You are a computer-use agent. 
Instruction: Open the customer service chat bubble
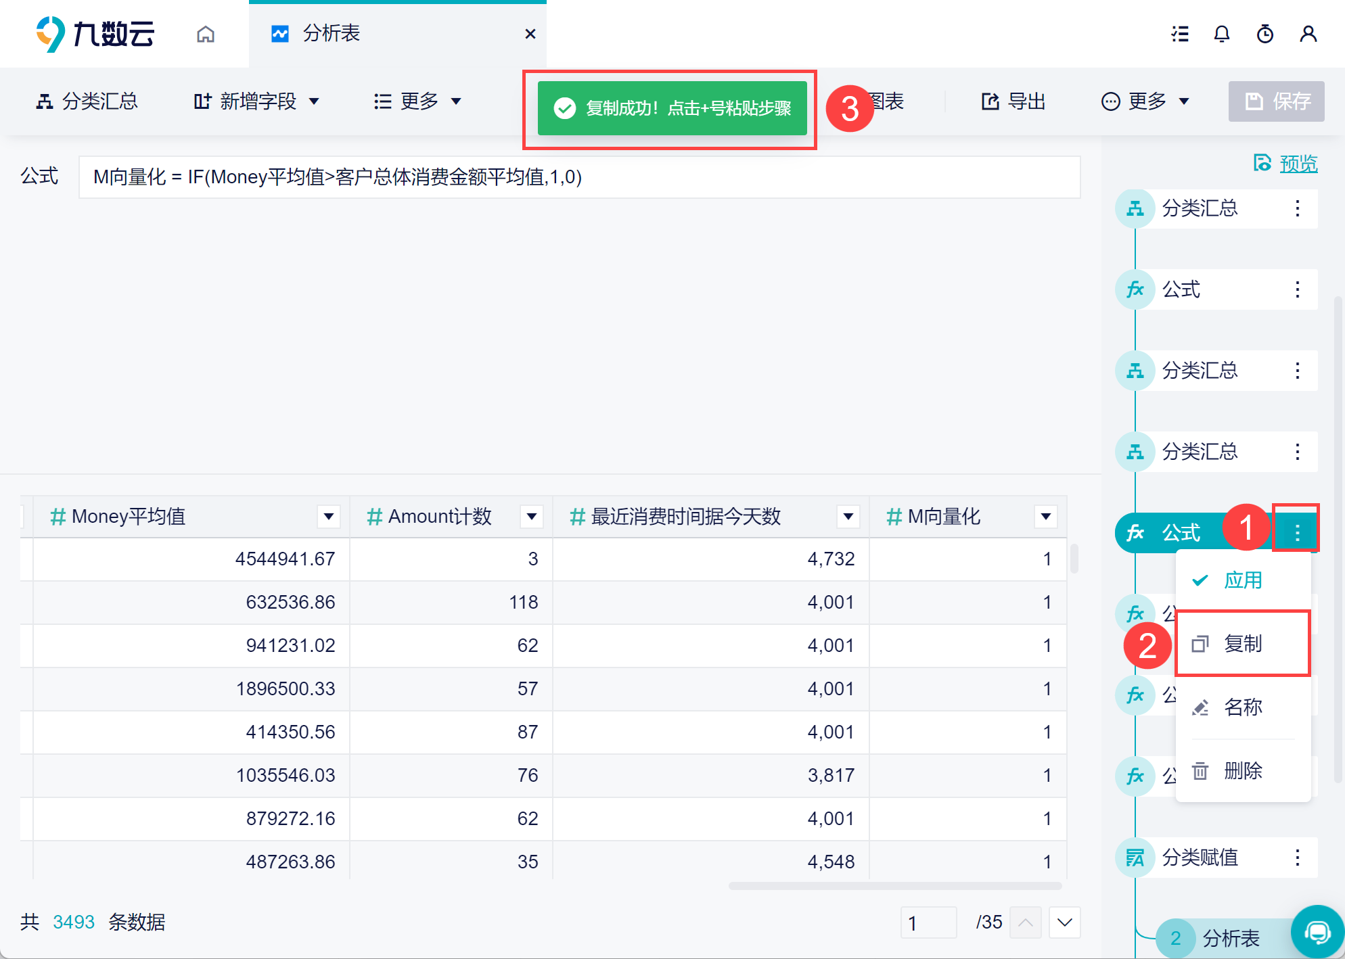[x=1317, y=932]
